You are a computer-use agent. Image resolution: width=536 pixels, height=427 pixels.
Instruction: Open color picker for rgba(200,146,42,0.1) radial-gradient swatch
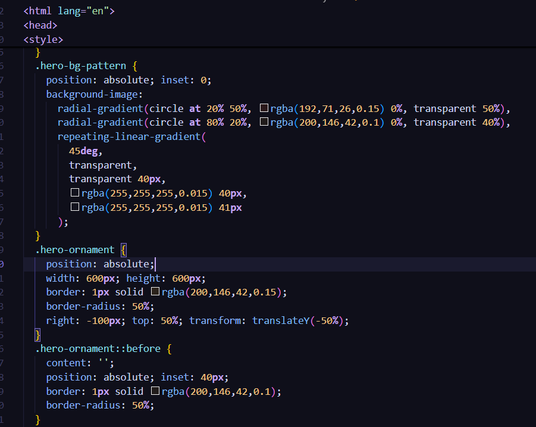[264, 122]
